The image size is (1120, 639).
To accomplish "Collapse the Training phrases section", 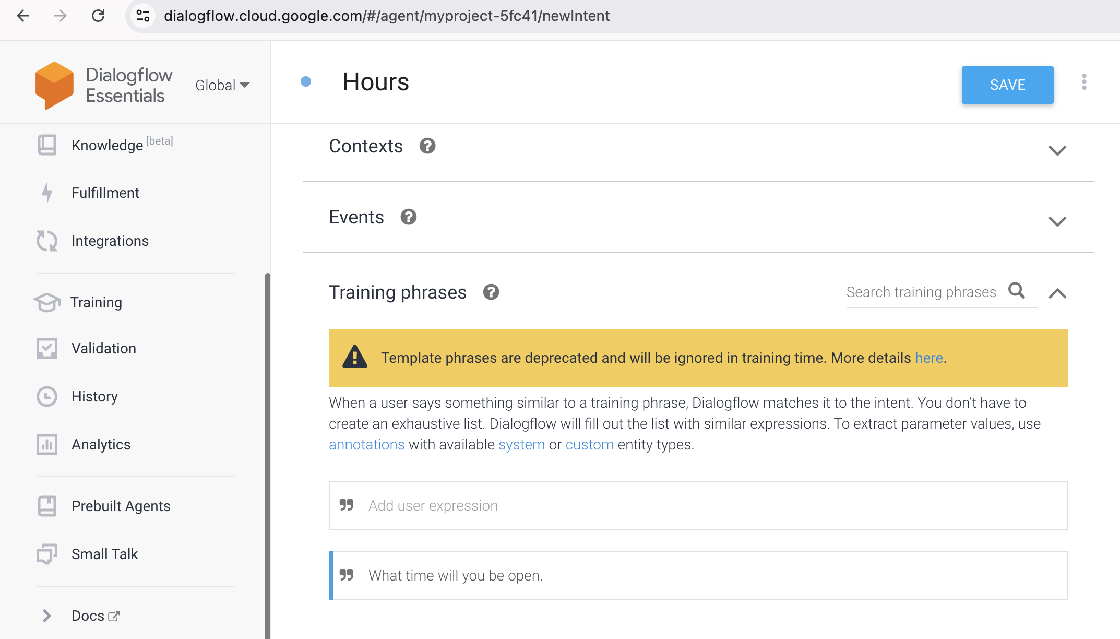I will 1057,293.
